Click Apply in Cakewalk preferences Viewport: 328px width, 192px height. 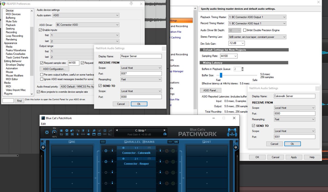tap(294, 157)
